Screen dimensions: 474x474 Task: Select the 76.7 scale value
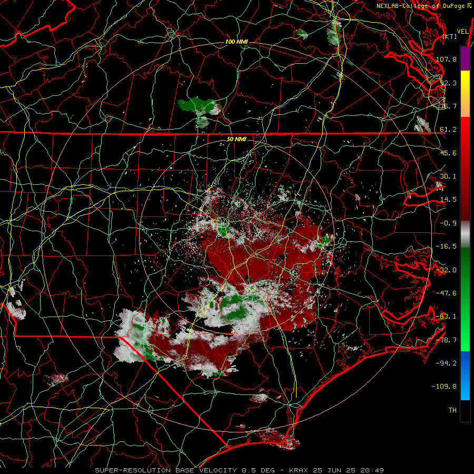tap(448, 106)
